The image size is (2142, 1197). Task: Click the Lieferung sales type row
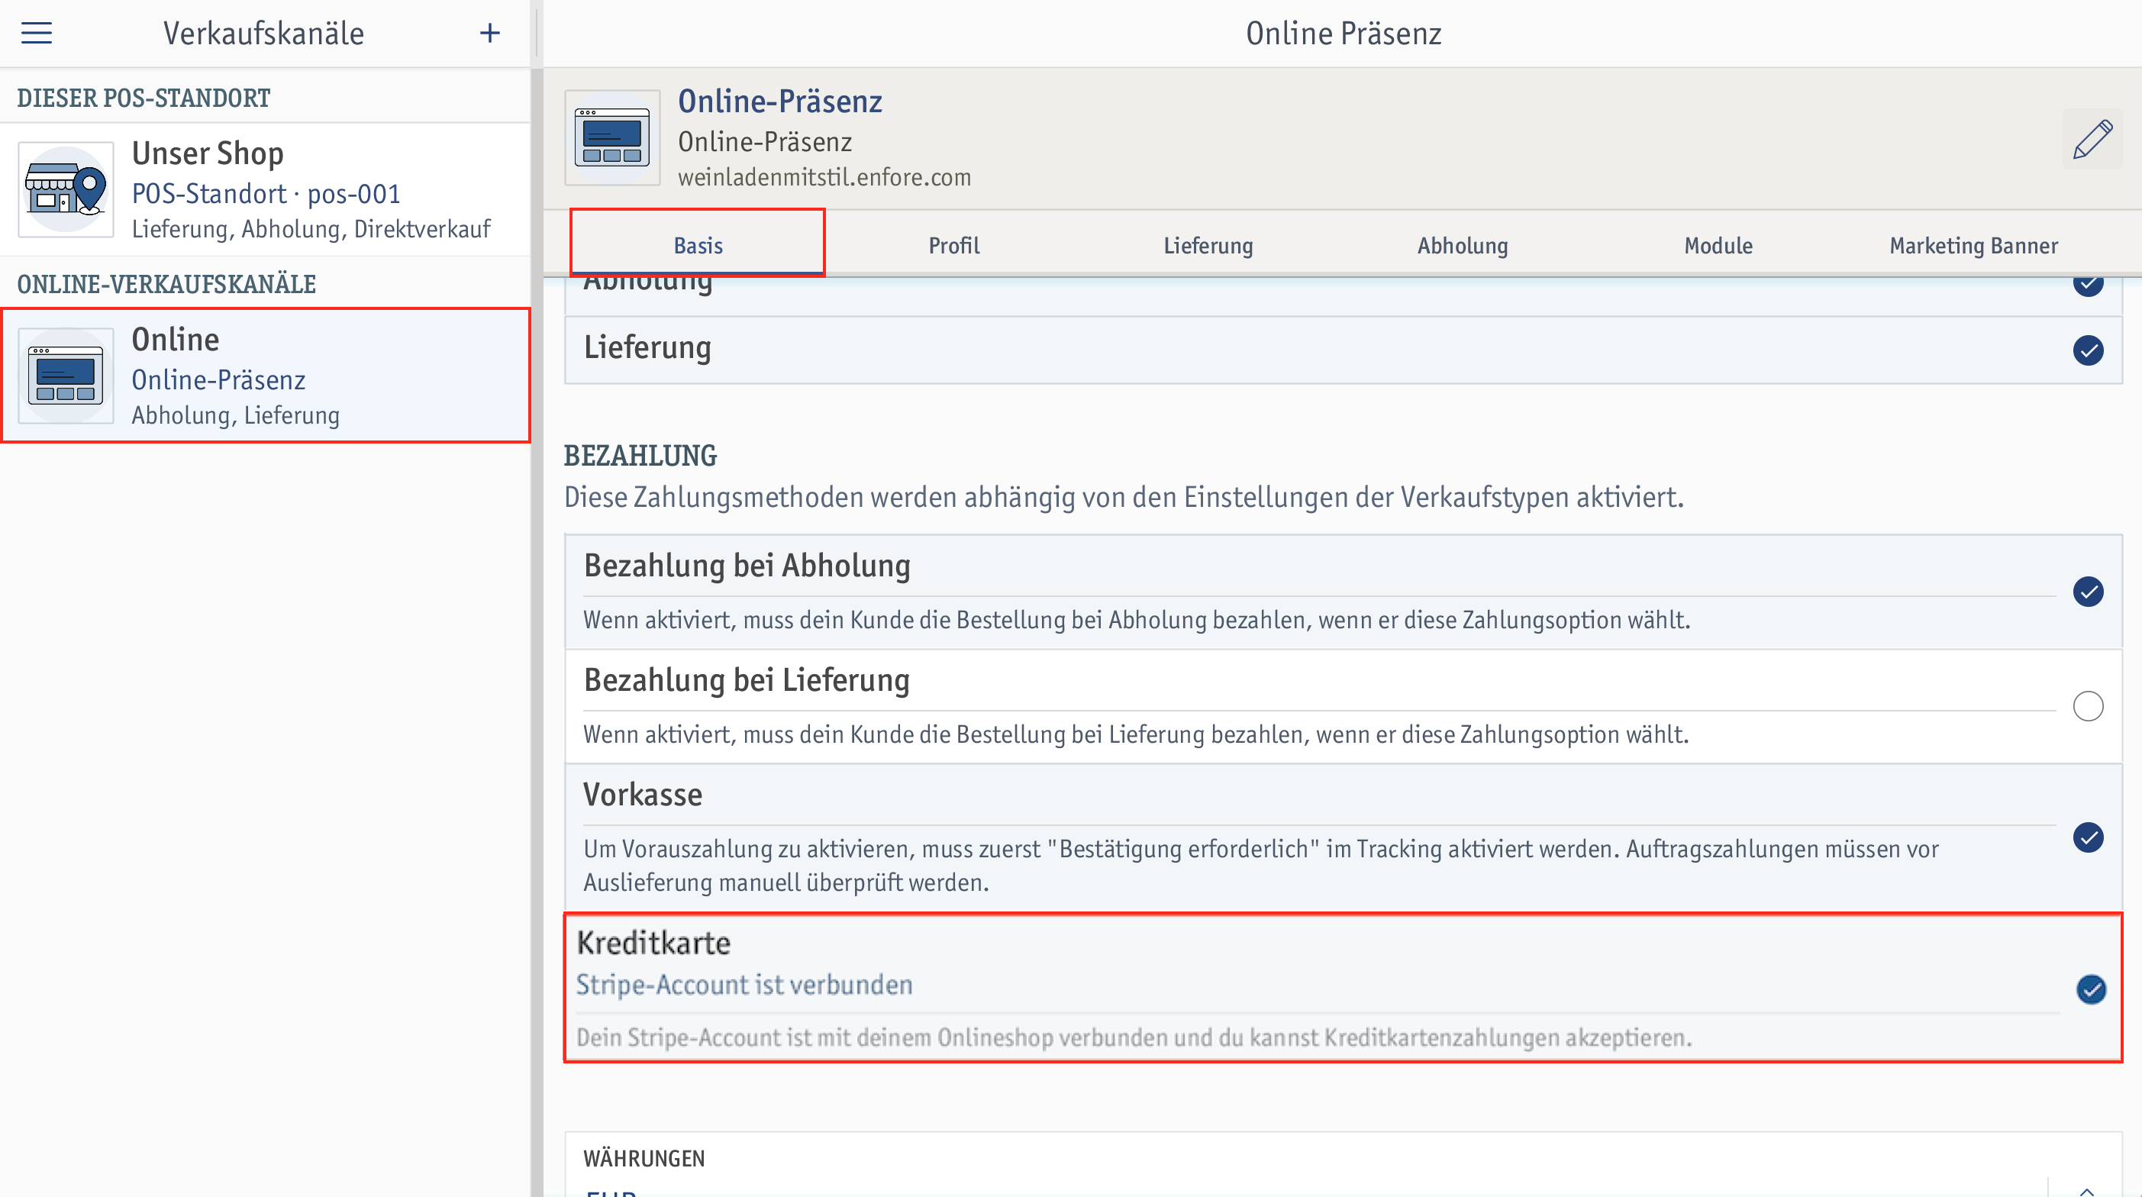point(1343,350)
